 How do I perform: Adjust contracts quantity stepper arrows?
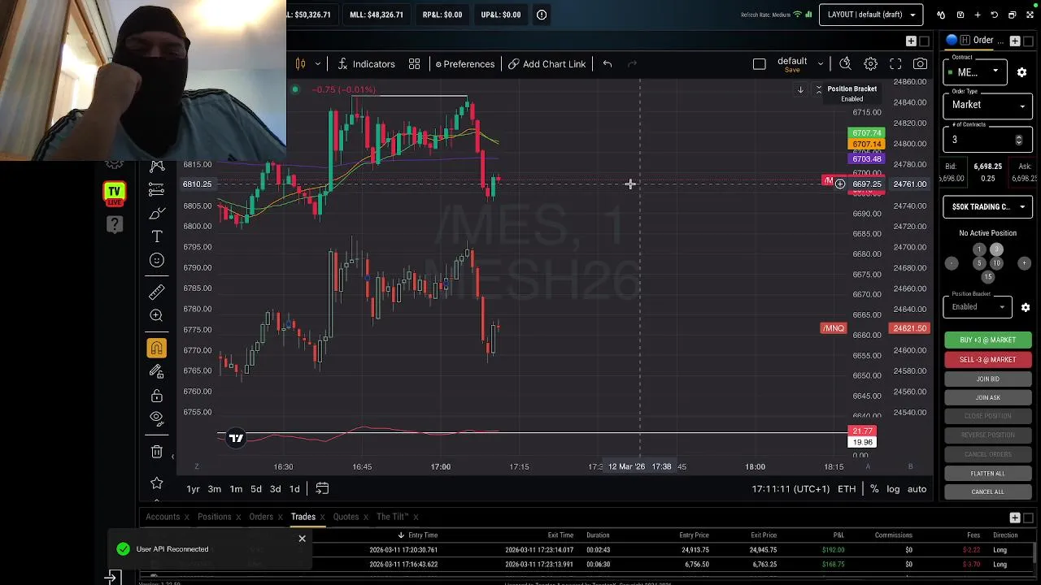coord(1019,140)
